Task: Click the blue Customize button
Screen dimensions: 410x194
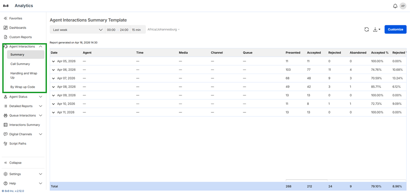Action: pyautogui.click(x=395, y=30)
